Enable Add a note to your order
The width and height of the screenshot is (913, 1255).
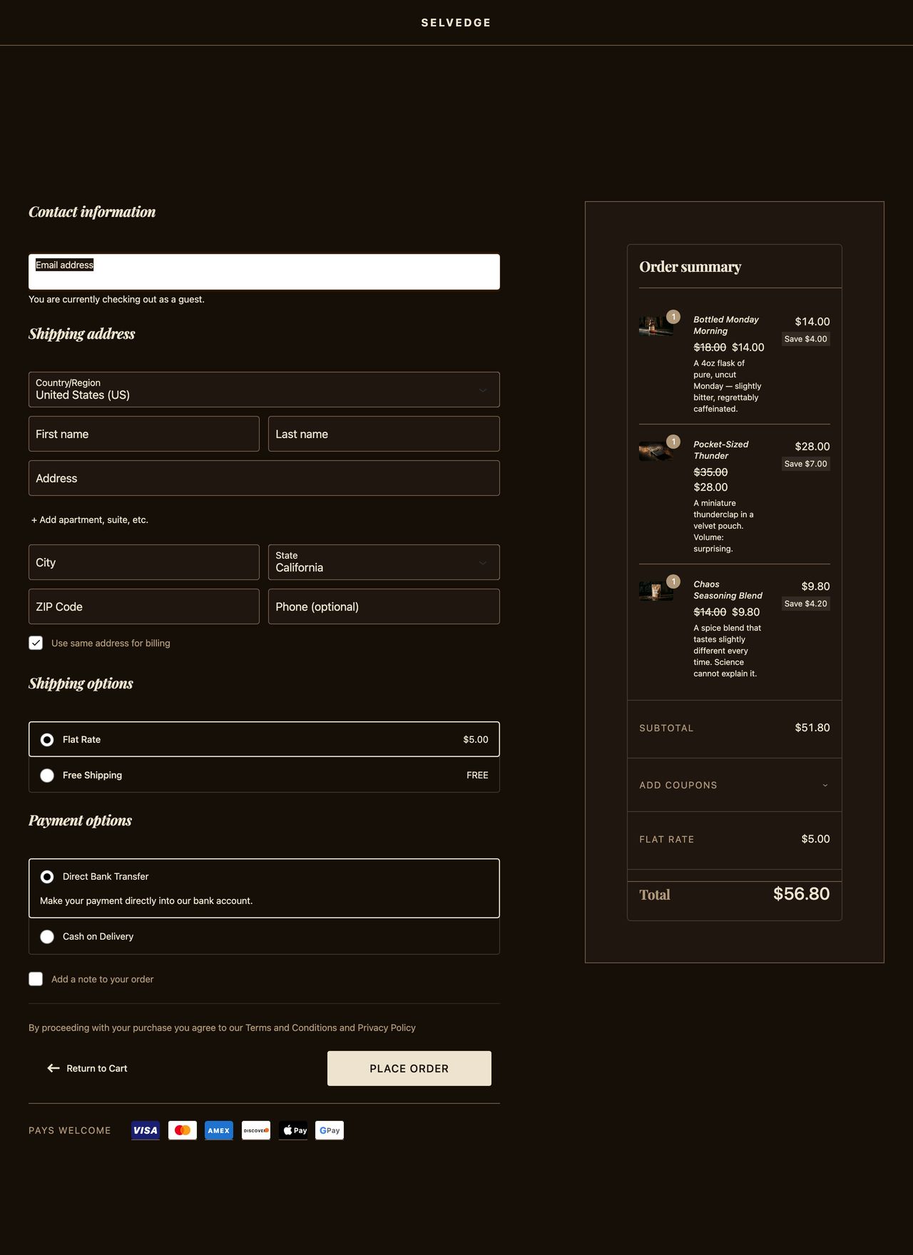(x=36, y=979)
